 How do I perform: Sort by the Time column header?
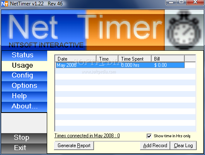tap(107, 59)
